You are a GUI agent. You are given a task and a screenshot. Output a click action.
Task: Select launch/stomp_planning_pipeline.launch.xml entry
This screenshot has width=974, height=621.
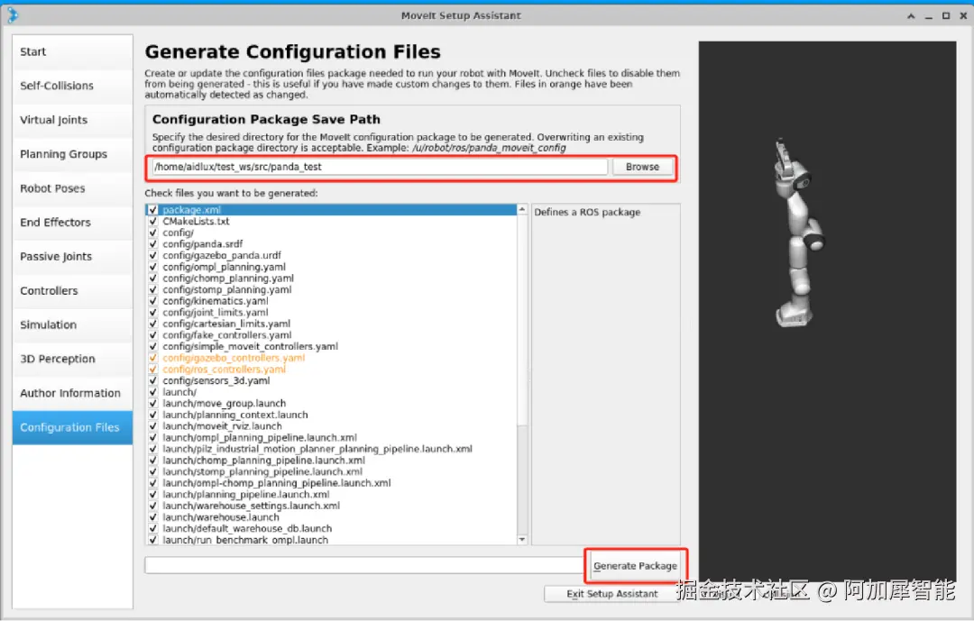pos(262,471)
